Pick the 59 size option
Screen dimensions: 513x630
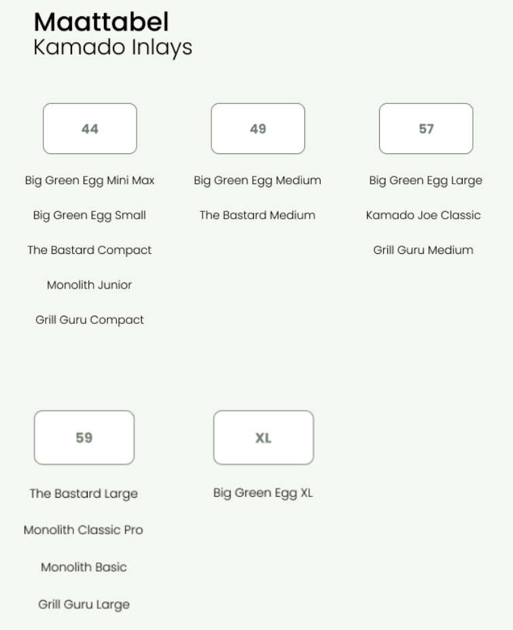(x=84, y=438)
